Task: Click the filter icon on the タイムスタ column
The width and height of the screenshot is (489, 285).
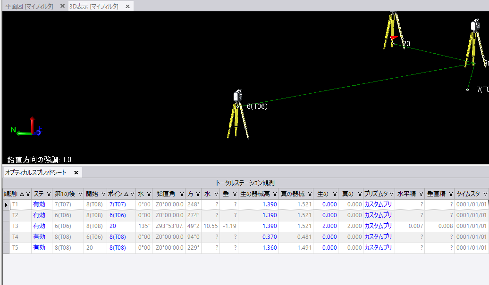Action: point(485,193)
